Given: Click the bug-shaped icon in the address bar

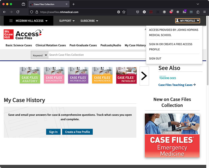Looking at the screenshot, I should click(119, 12).
